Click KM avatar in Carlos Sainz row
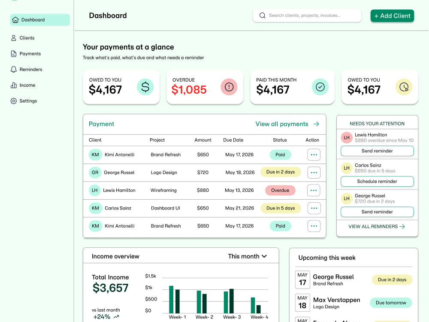The height and width of the screenshot is (322, 429). coord(95,208)
